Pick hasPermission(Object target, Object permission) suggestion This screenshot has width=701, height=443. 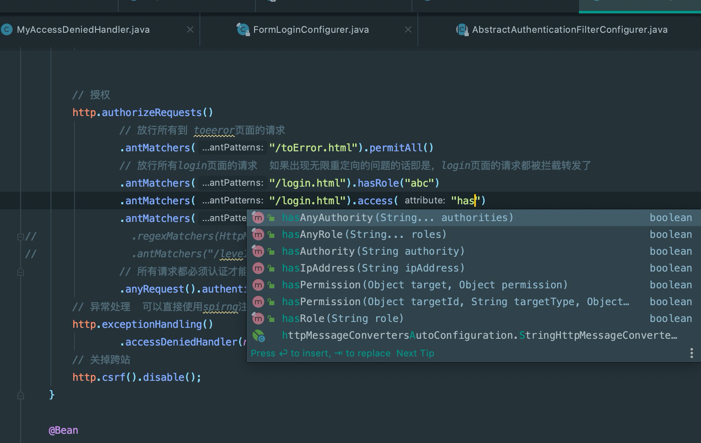point(473,285)
